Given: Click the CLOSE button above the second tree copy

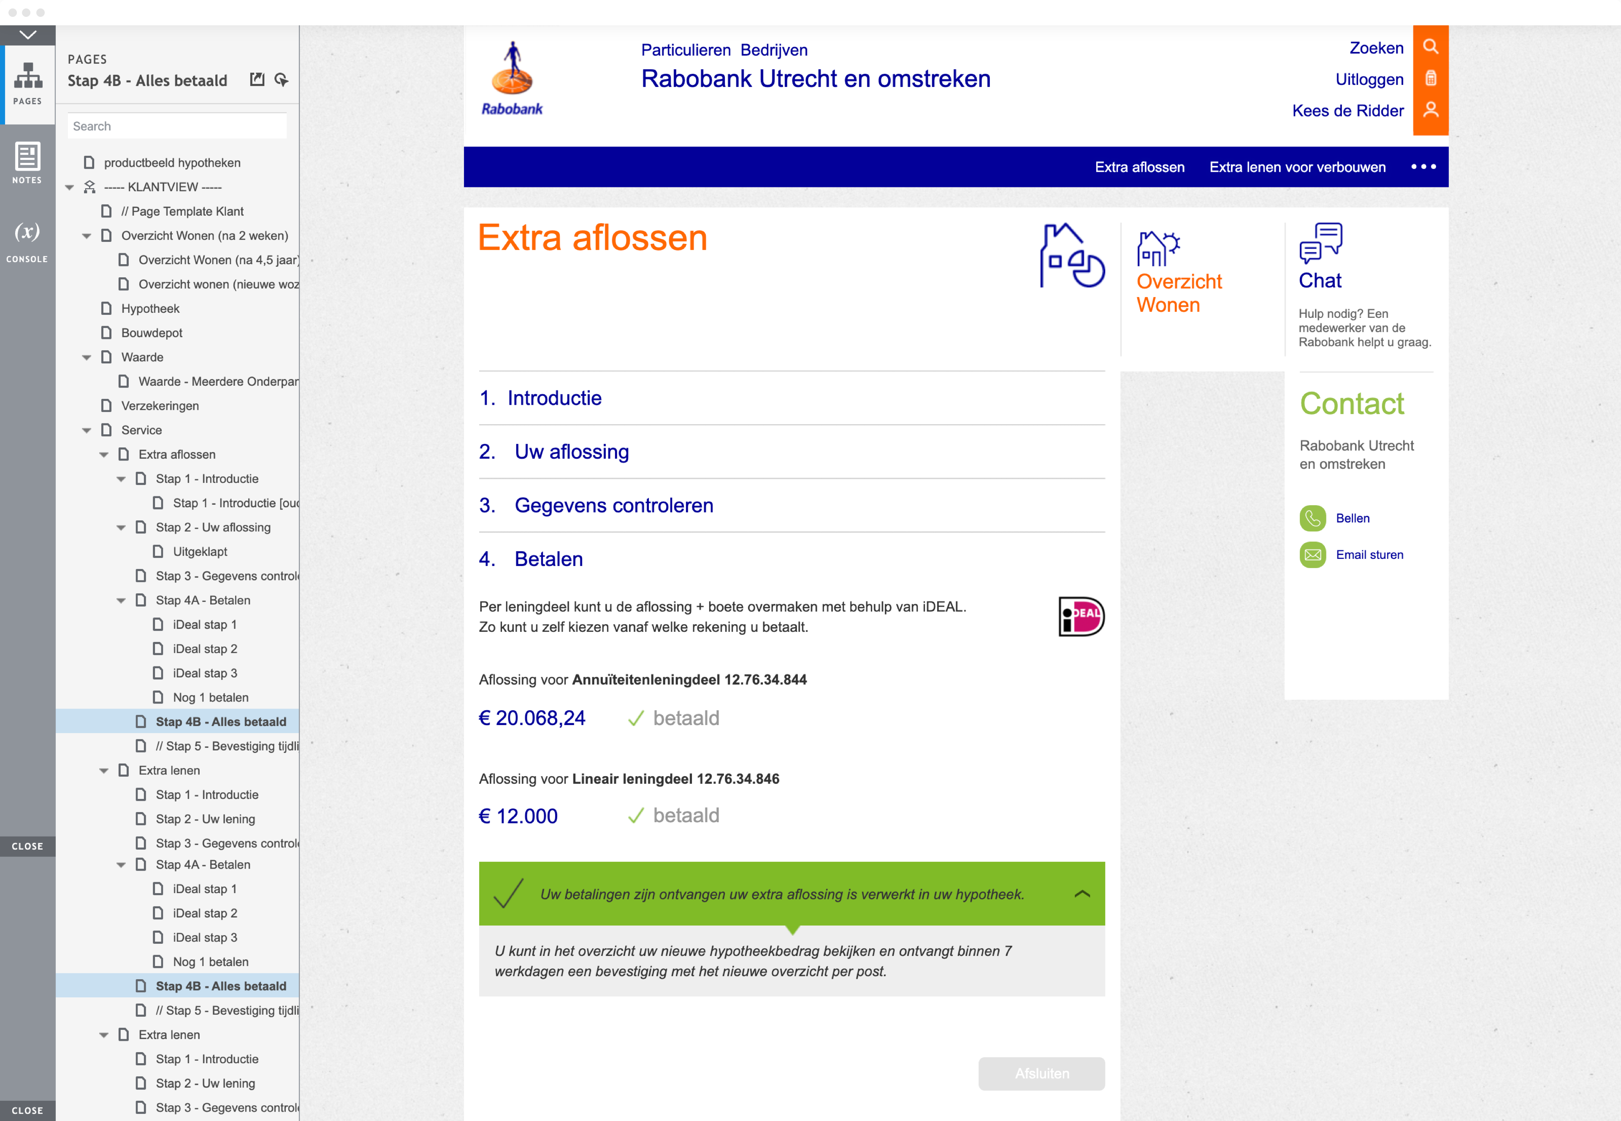Looking at the screenshot, I should point(27,846).
